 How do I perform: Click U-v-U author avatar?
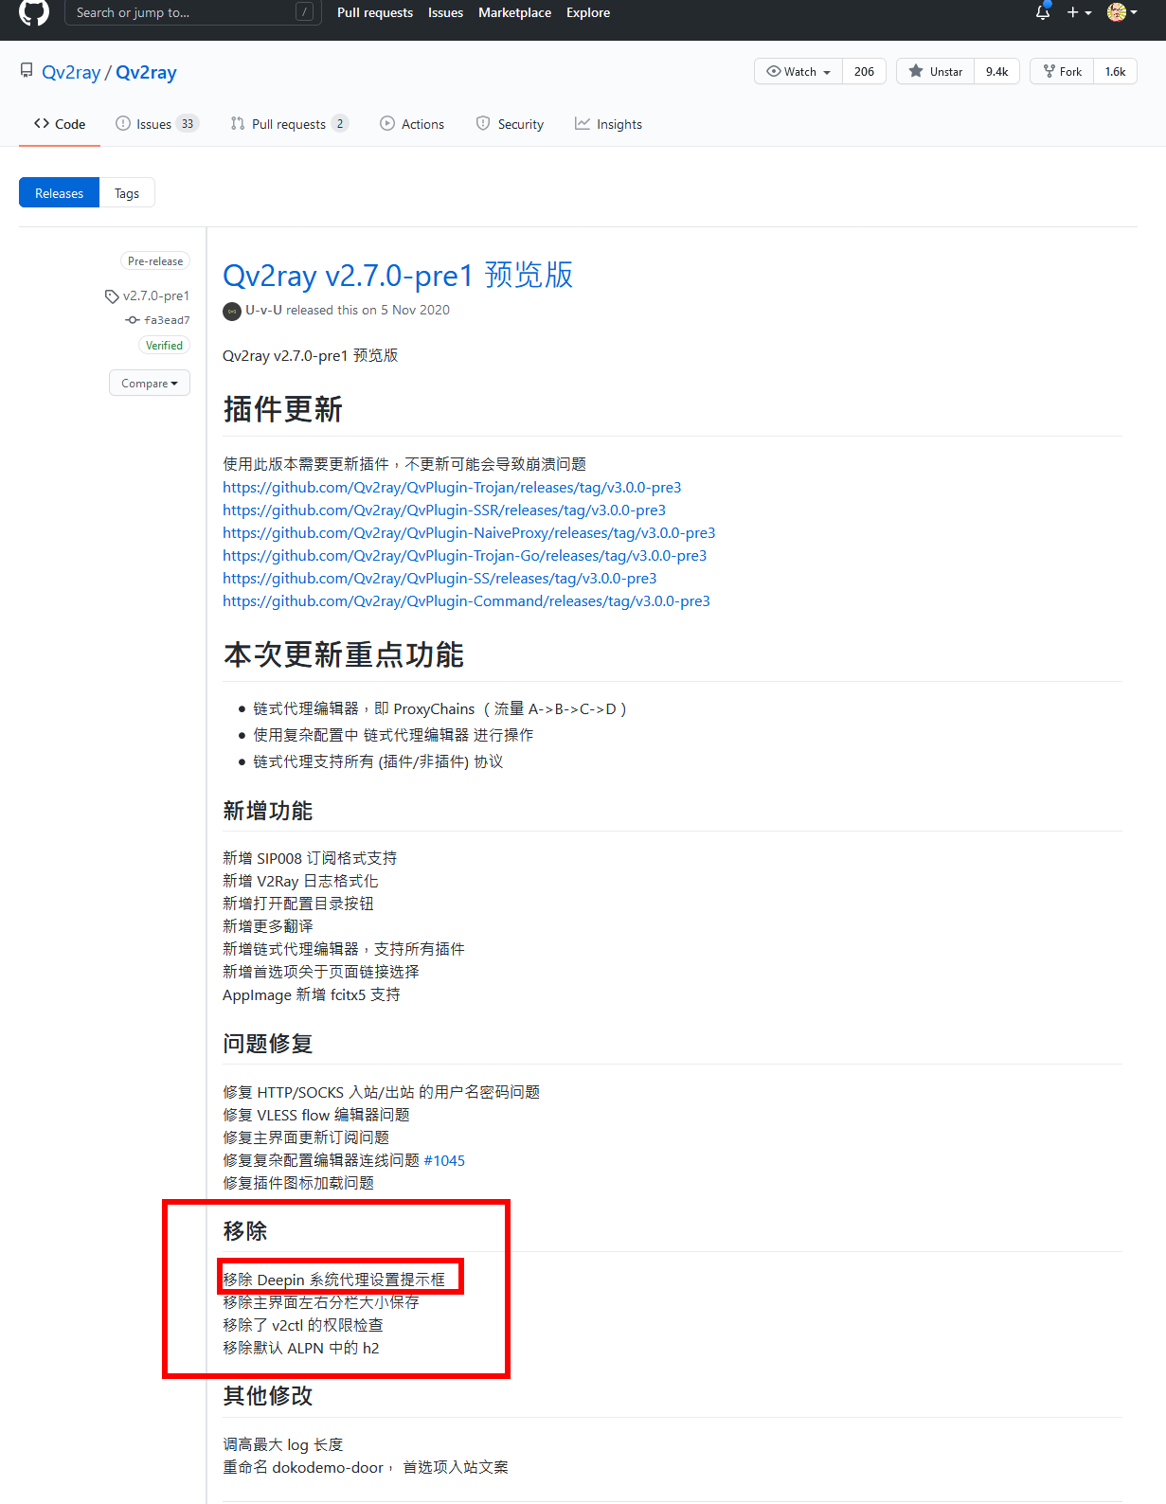[x=232, y=311]
